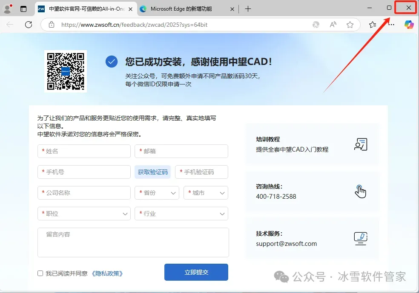Click the 获取验证码 button

coord(152,172)
